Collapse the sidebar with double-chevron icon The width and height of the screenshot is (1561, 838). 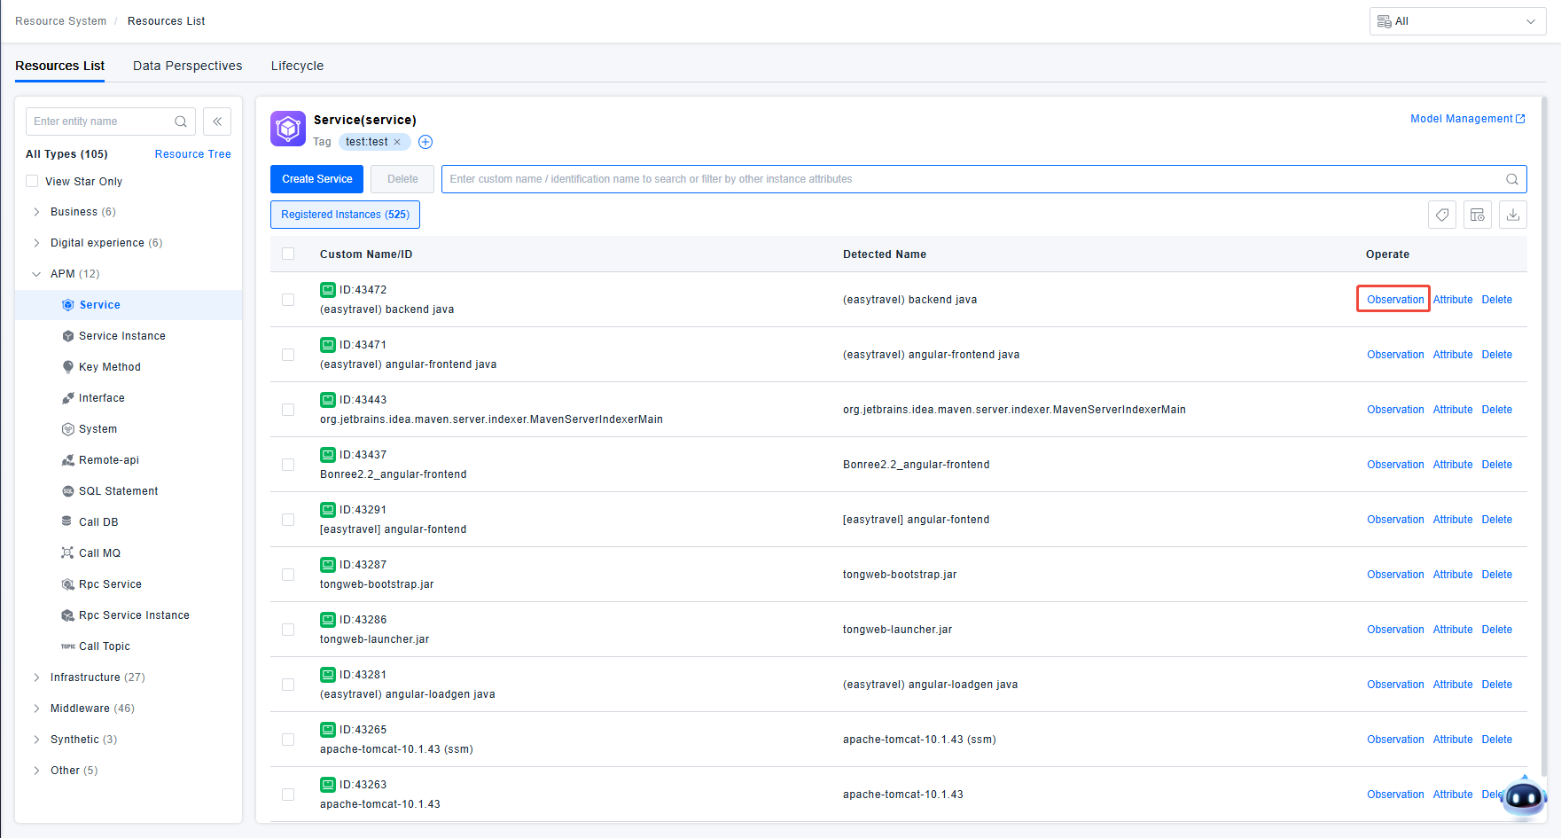click(x=217, y=121)
